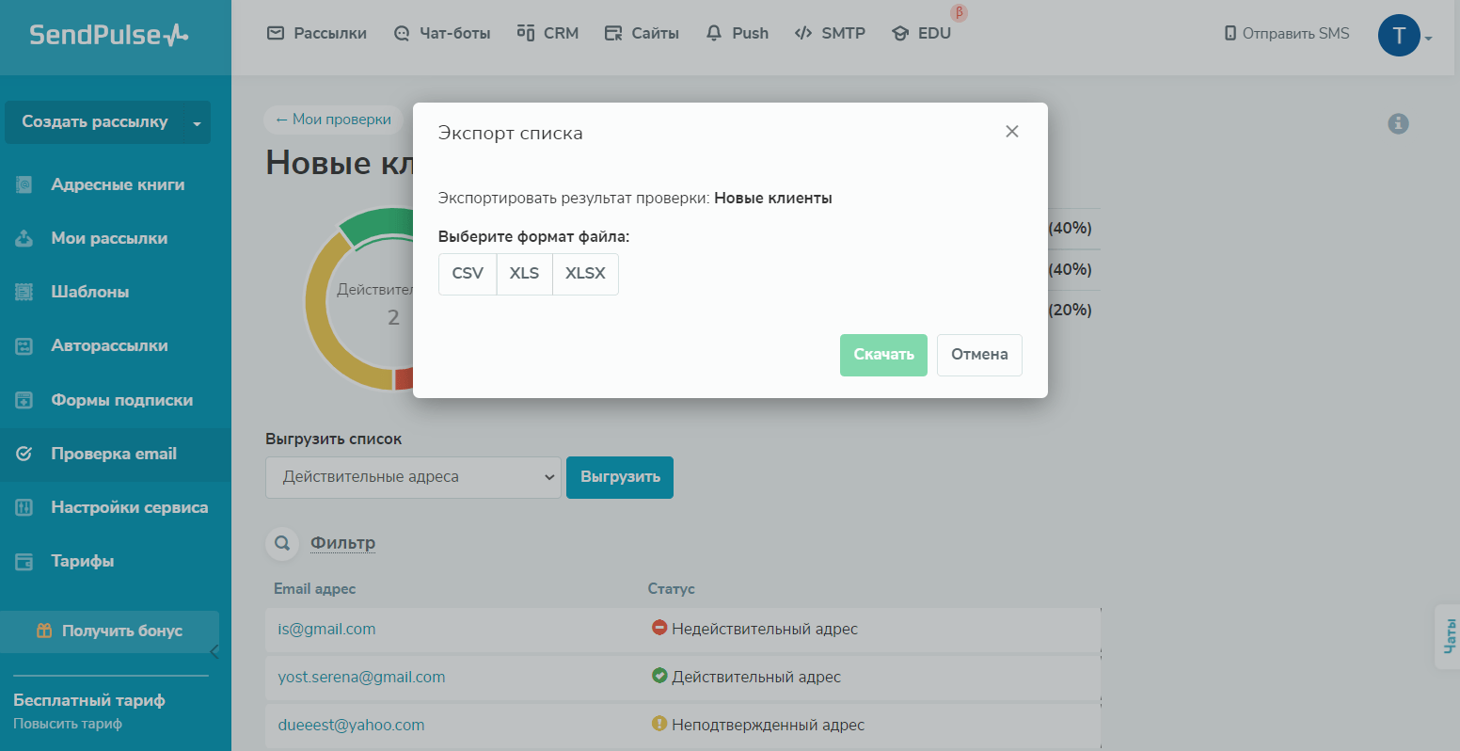
Task: Select XLS file format
Action: tap(525, 274)
